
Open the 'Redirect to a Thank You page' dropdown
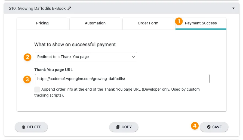[86, 57]
